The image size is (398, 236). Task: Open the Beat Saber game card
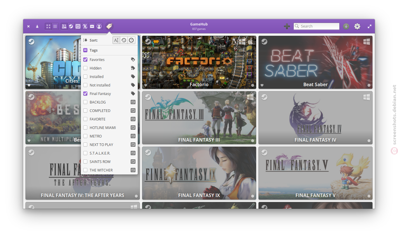tap(315, 62)
